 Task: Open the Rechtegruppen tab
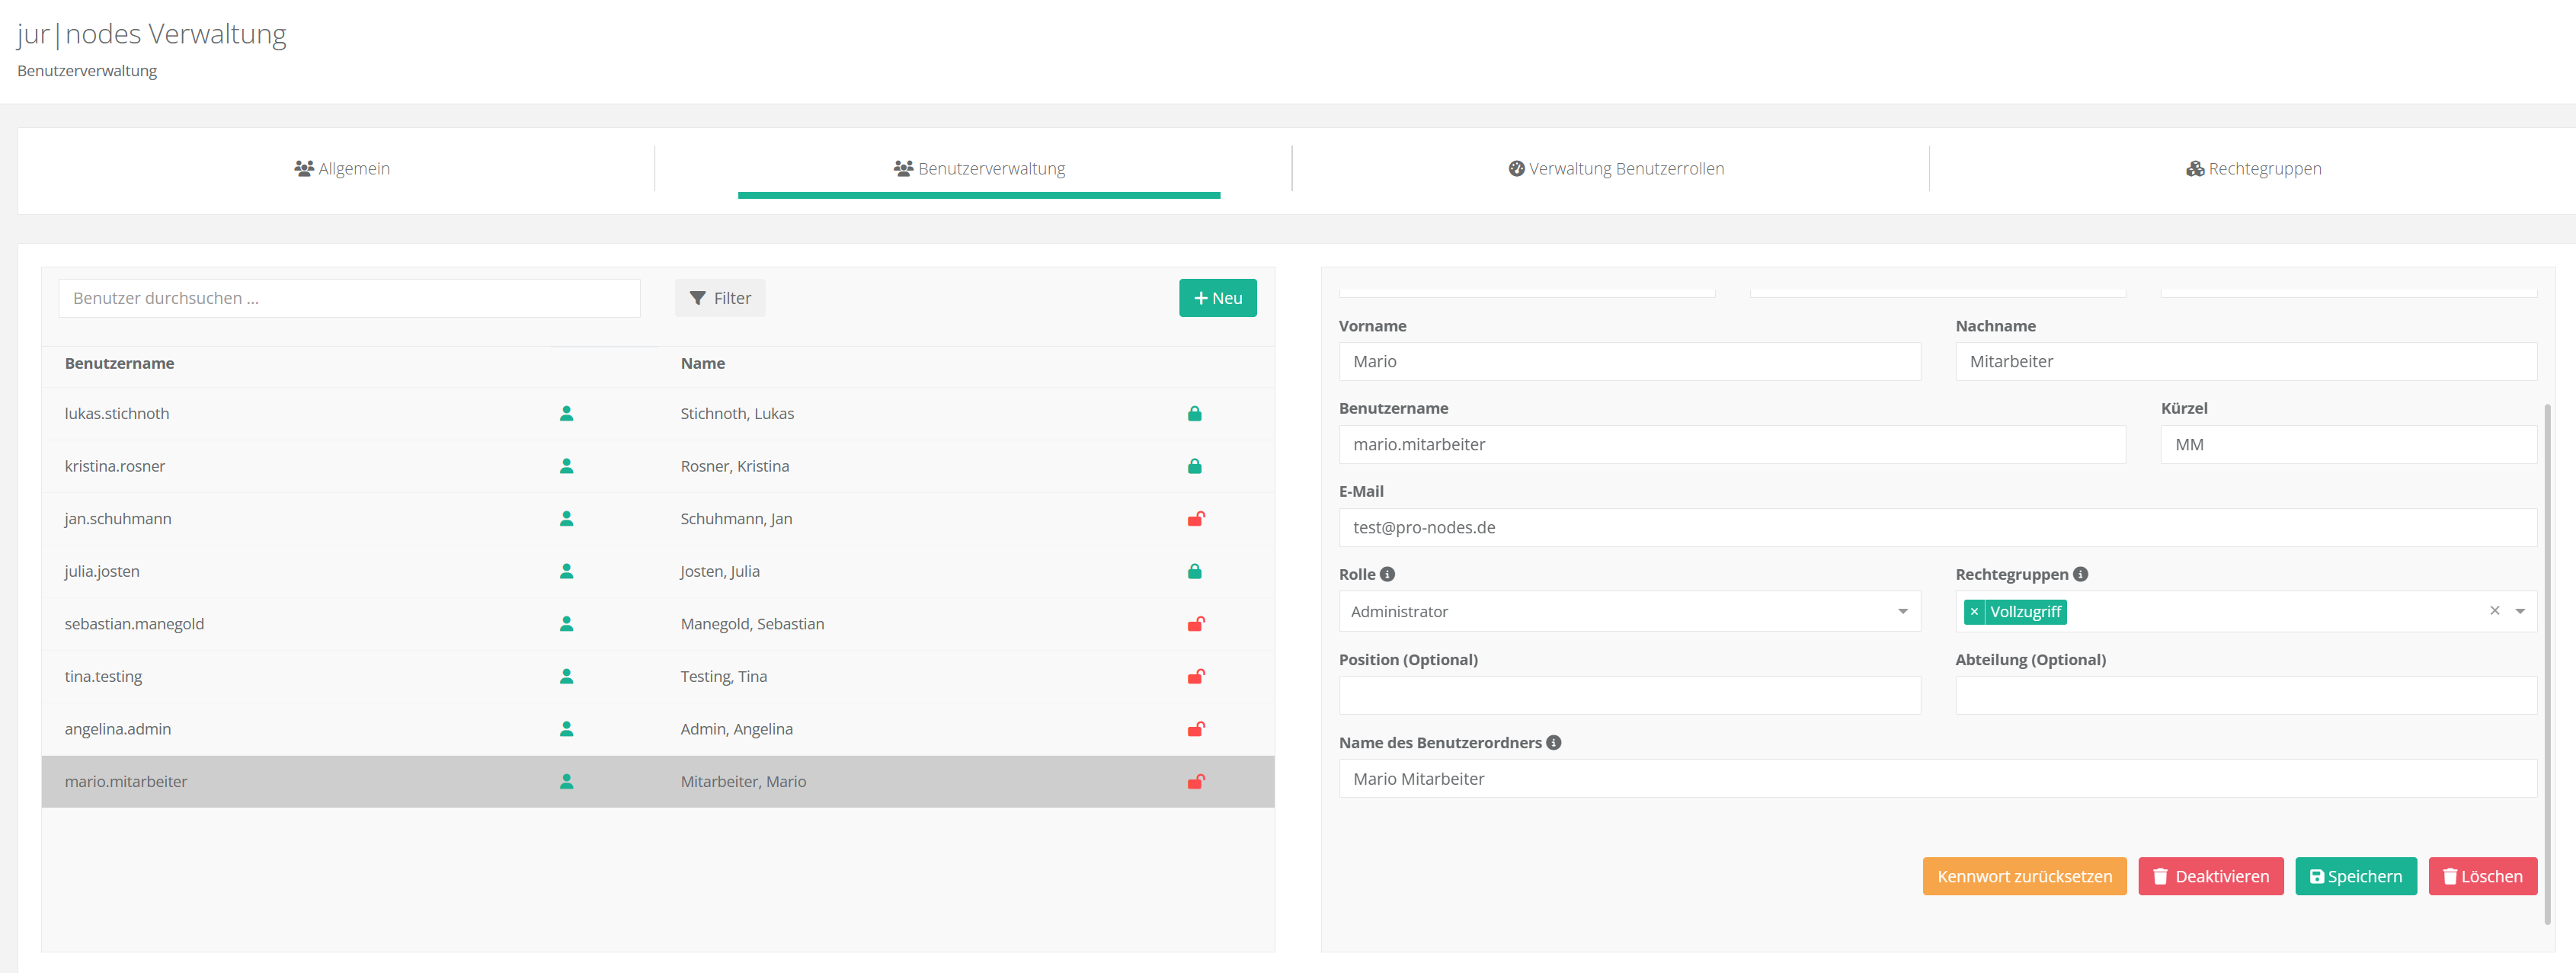(2253, 168)
